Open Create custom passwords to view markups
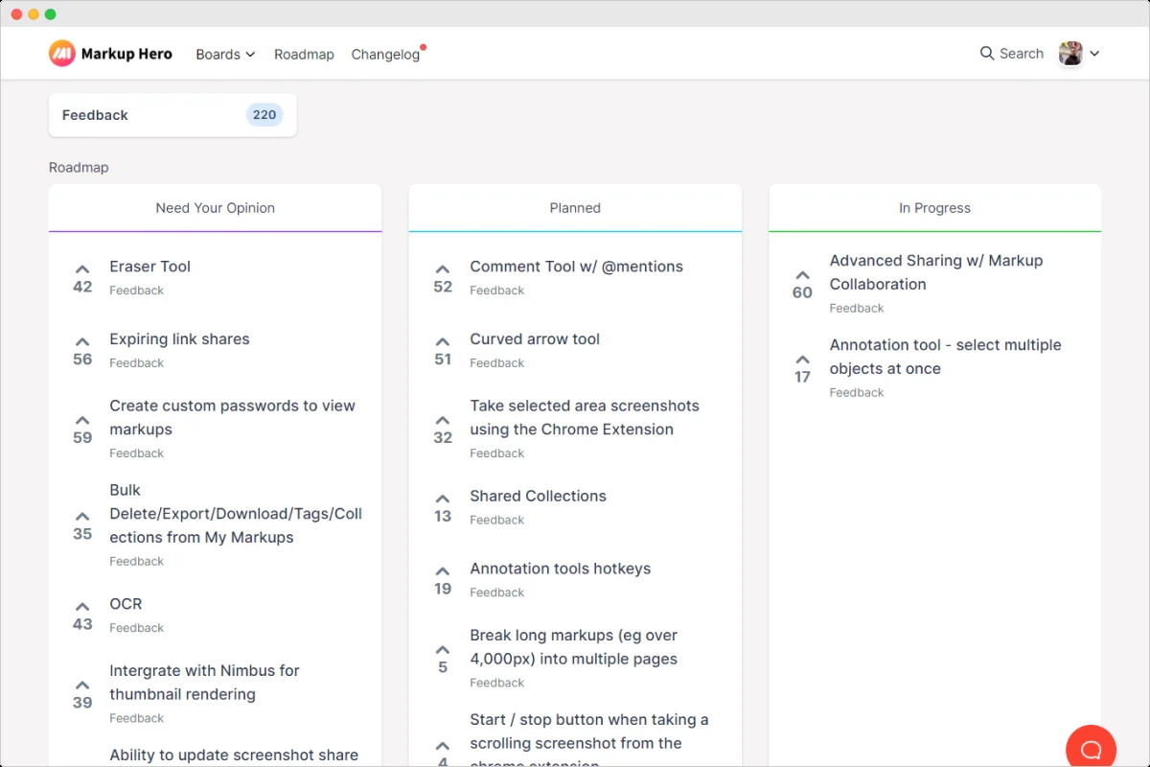The image size is (1150, 767). [232, 417]
